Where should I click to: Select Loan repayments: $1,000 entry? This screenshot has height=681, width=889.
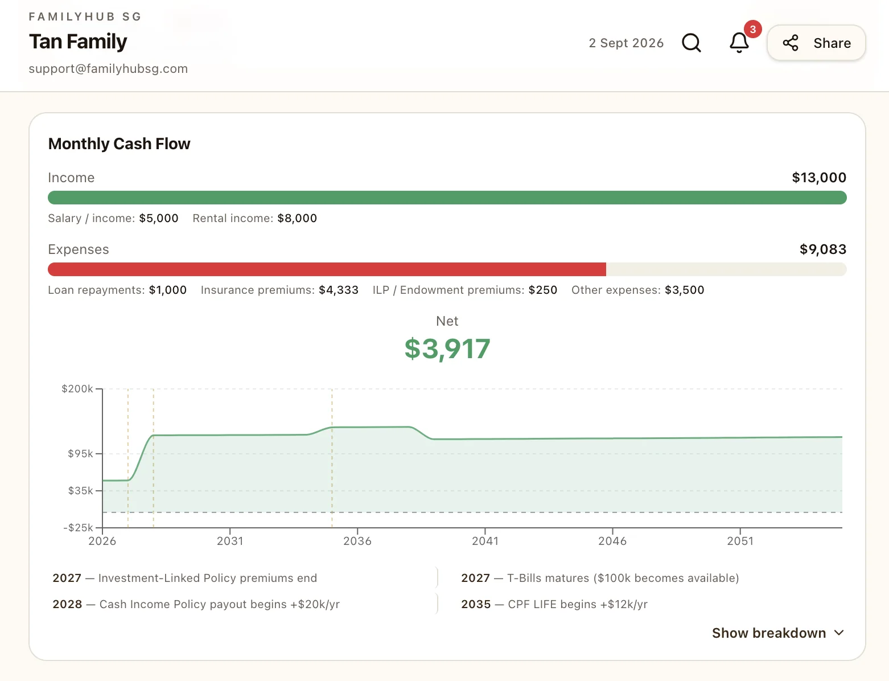(117, 290)
